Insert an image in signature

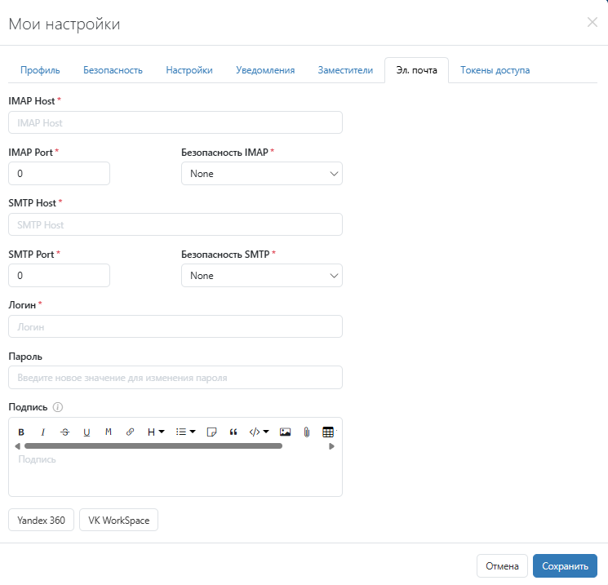(x=285, y=432)
